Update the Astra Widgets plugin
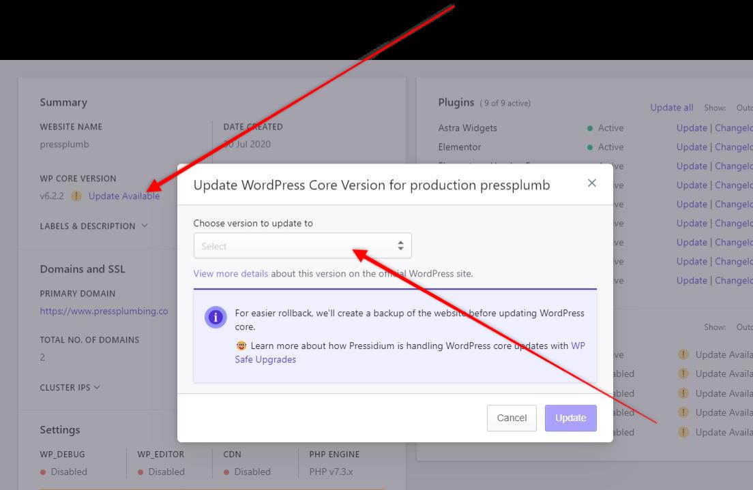This screenshot has height=490, width=753. 692,127
